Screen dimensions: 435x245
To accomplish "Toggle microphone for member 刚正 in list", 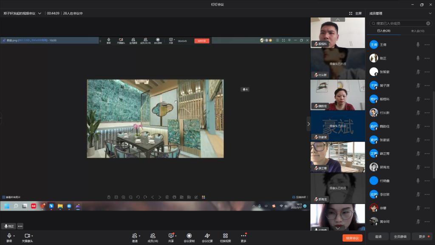I will [x=418, y=58].
